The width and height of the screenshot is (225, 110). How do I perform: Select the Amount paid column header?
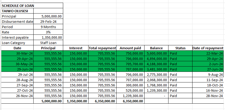(x=130, y=48)
